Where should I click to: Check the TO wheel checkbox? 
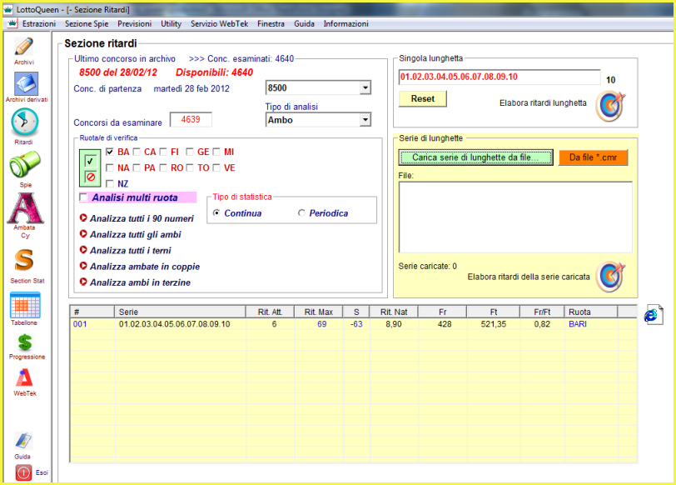coord(190,167)
